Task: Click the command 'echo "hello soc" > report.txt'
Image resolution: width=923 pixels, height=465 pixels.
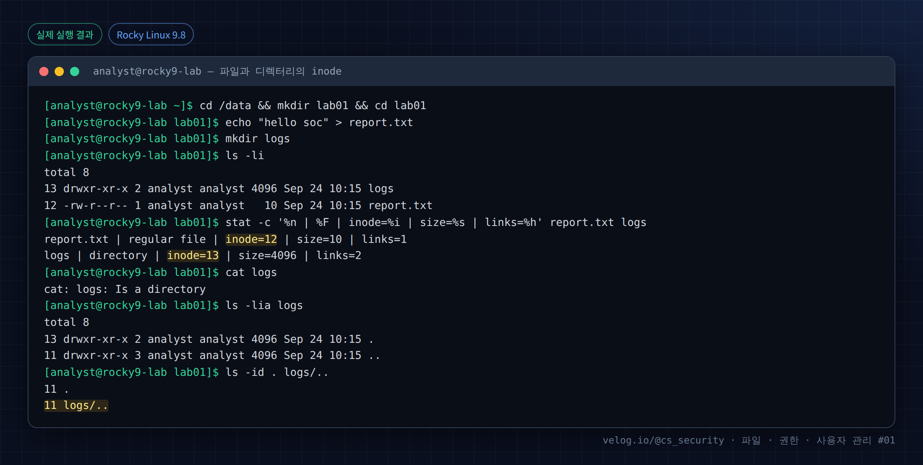Action: pos(319,123)
